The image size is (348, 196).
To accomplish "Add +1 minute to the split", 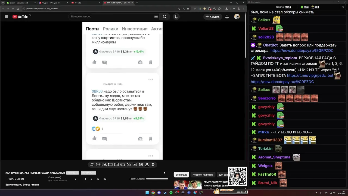I will (85, 179).
